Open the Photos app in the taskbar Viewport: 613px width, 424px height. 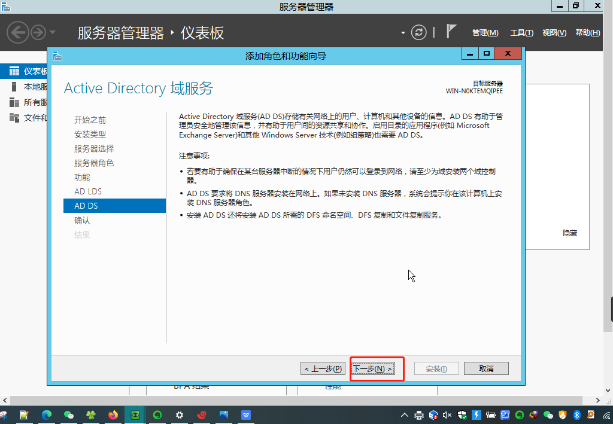pos(224,414)
